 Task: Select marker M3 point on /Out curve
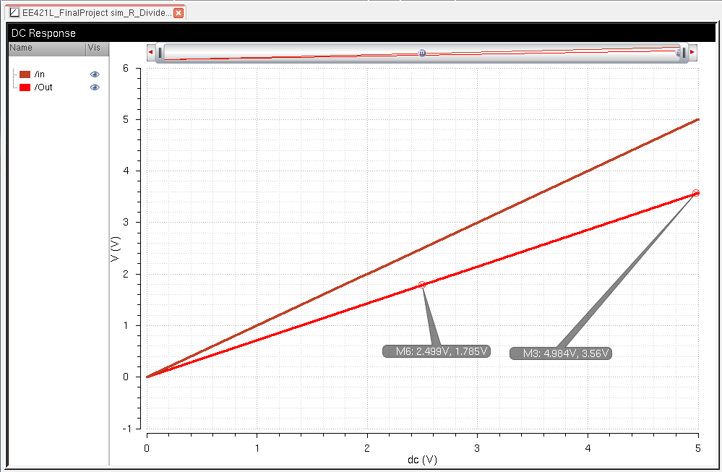click(696, 193)
